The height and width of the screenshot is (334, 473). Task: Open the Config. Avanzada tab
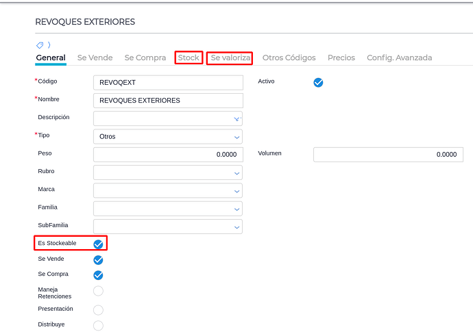399,58
